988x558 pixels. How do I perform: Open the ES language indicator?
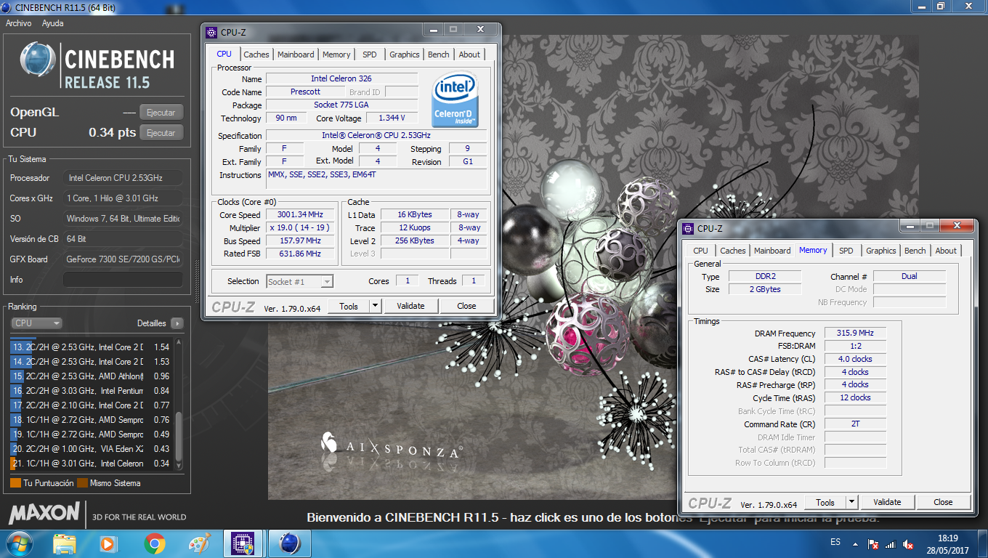tap(835, 543)
